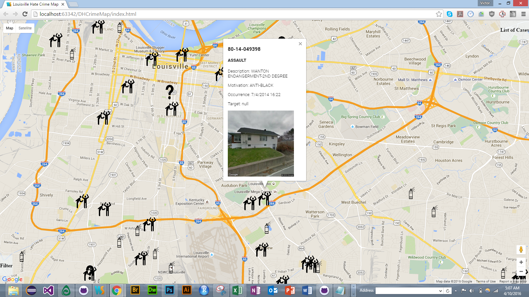This screenshot has height=297, width=529.
Task: Click the assault marker on W Broadway at S 12th St
Action: tap(128, 86)
